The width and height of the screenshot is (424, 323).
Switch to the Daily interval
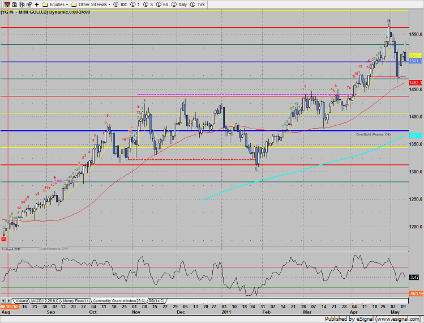point(179,5)
